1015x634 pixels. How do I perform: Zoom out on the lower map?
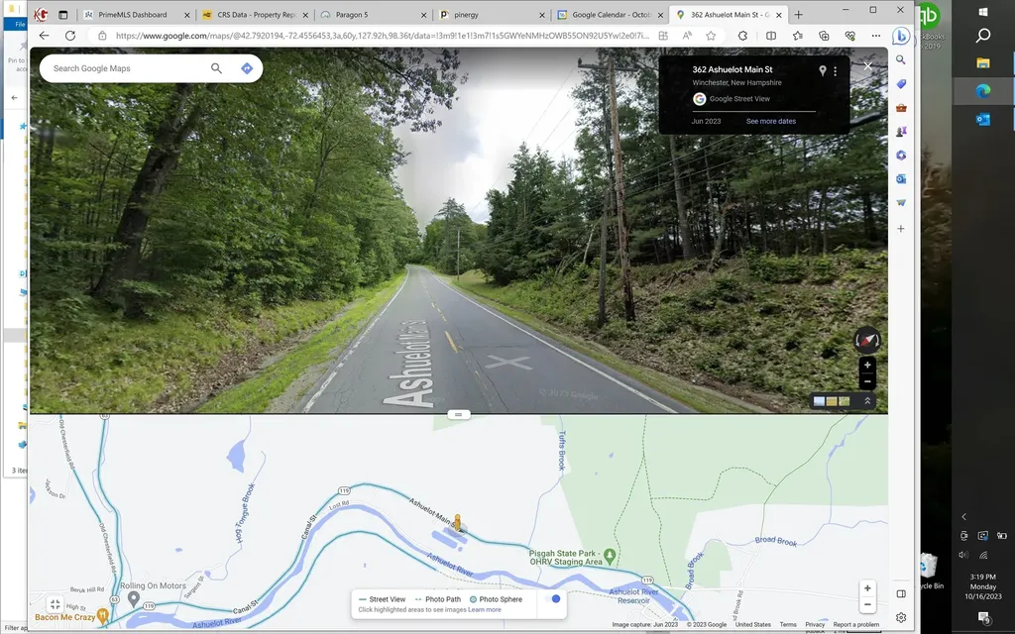867,604
